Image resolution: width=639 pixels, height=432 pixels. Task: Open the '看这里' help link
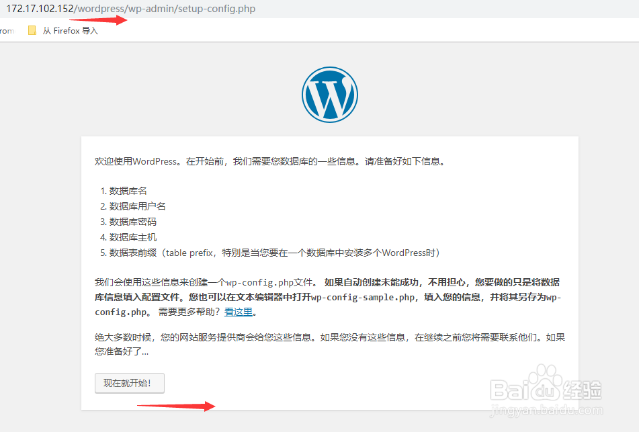click(x=239, y=312)
